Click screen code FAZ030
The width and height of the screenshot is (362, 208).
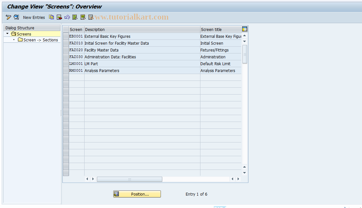tap(76, 57)
